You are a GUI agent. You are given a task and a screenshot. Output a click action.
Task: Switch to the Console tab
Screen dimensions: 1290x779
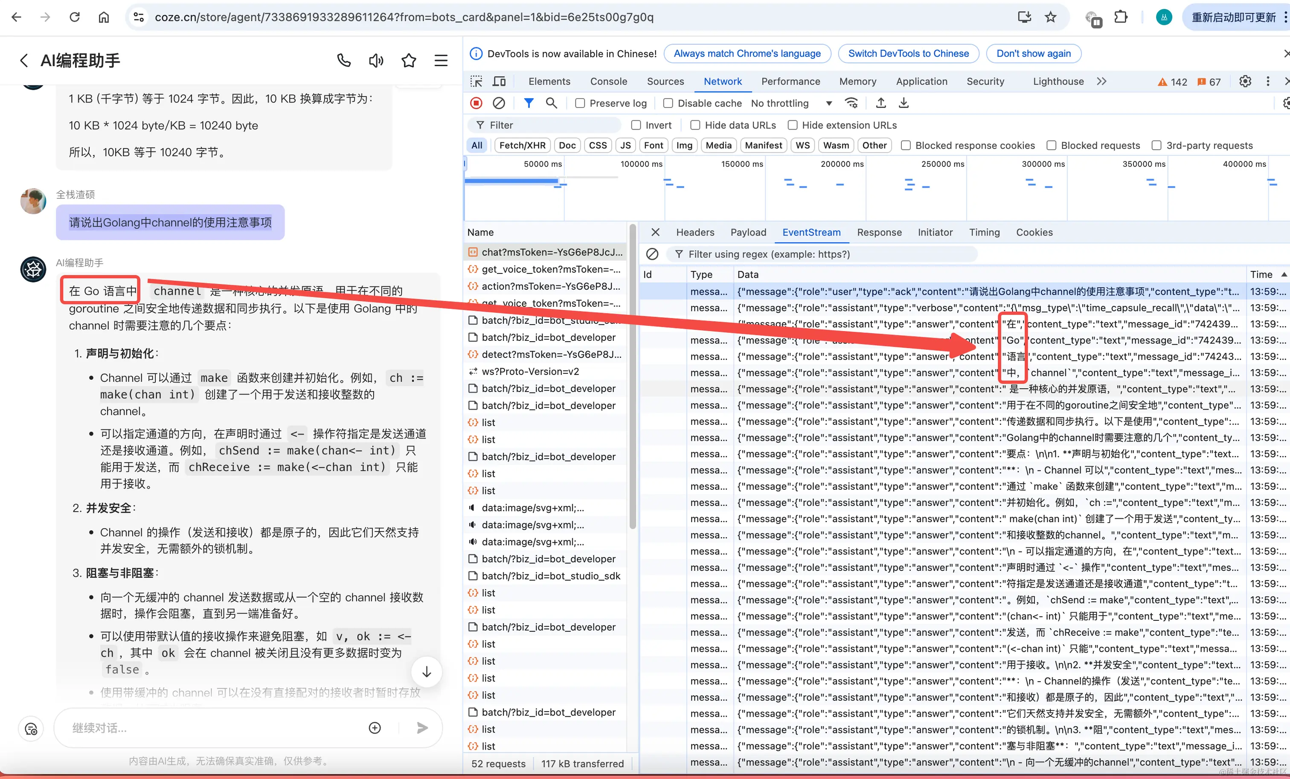point(608,81)
